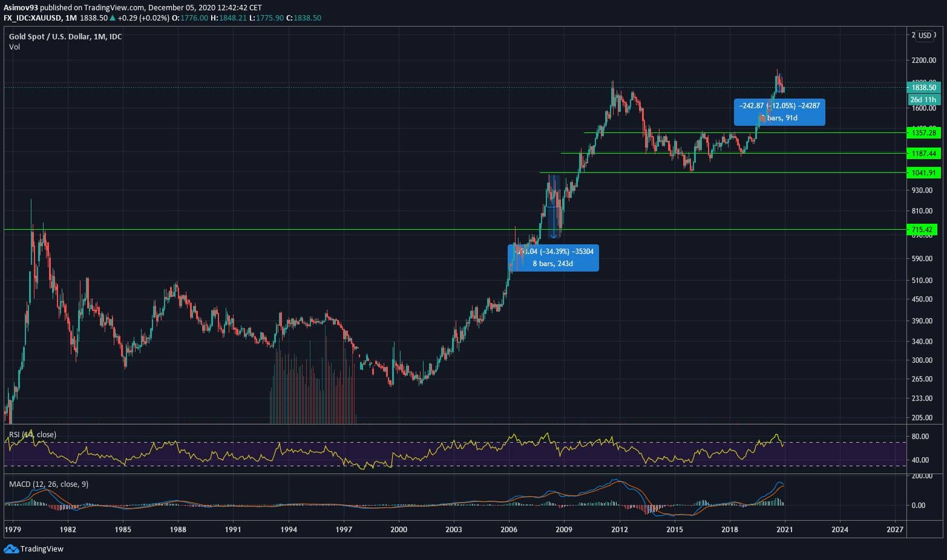Viewport: 947px width, 560px height.
Task: Click the 1988 year label on time axis
Action: [x=178, y=530]
